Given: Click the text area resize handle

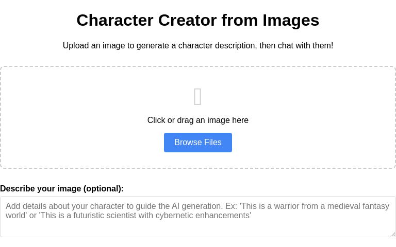Looking at the screenshot, I should coord(392,234).
